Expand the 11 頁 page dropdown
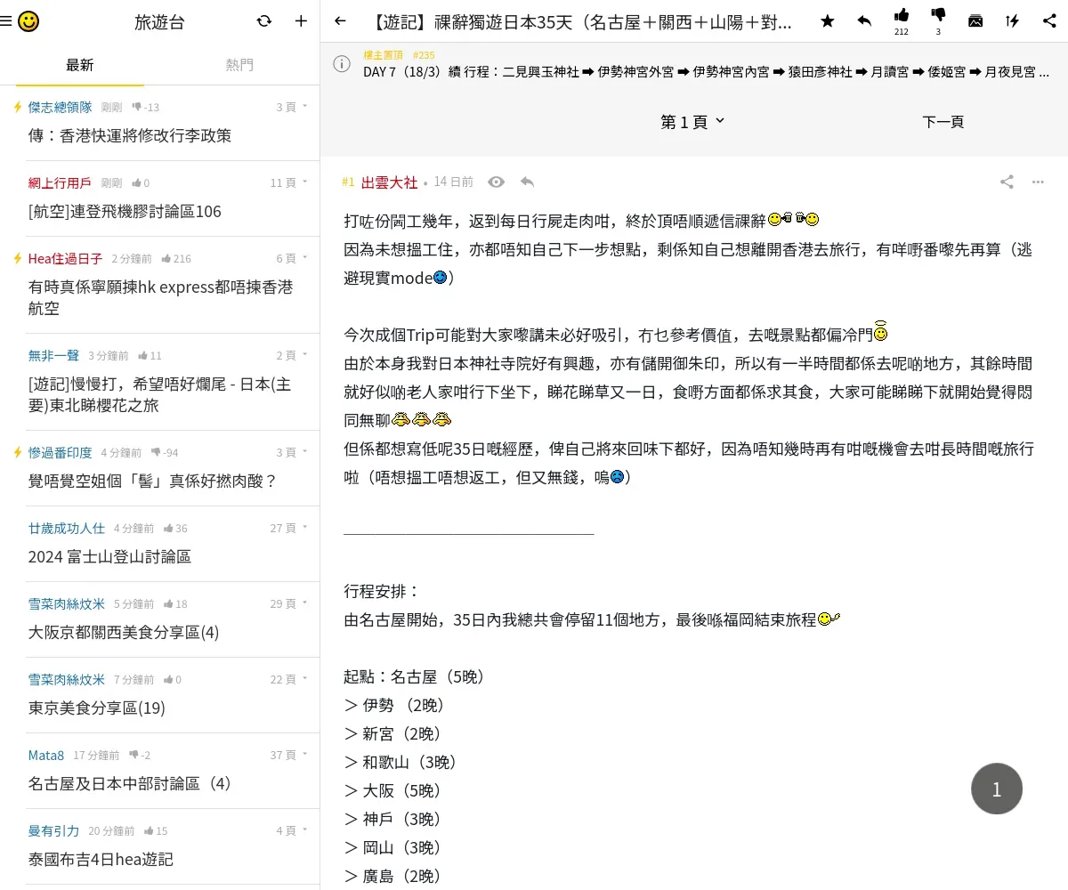The height and width of the screenshot is (890, 1068). pyautogui.click(x=289, y=182)
